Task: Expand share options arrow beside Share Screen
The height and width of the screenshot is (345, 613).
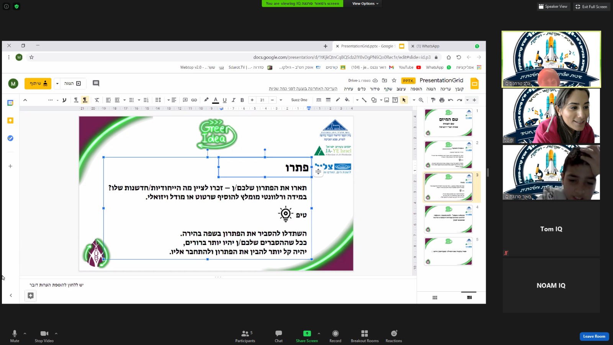Action: pyautogui.click(x=319, y=333)
